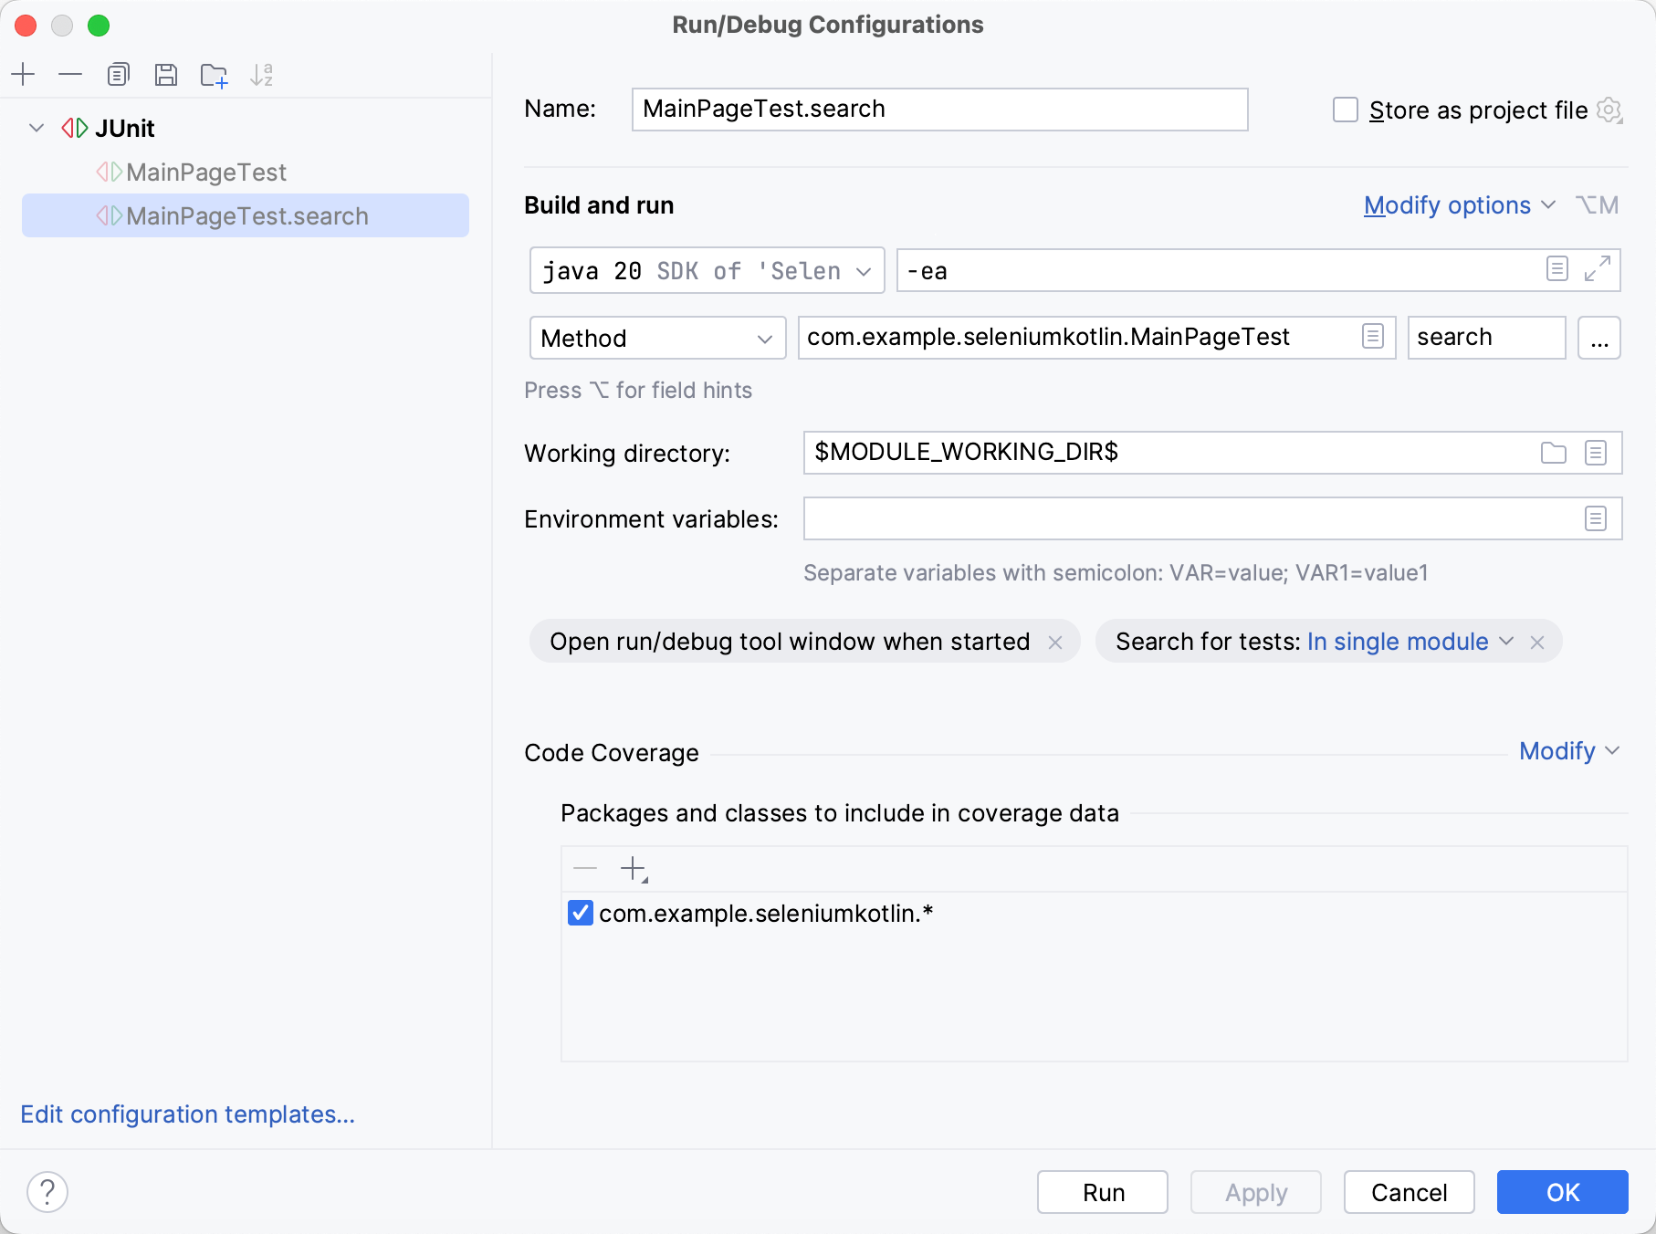
Task: Collapse the JUnit tree node
Action: (37, 128)
